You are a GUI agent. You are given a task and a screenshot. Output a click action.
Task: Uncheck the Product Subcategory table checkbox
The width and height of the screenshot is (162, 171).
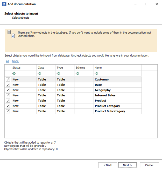coord(8,111)
